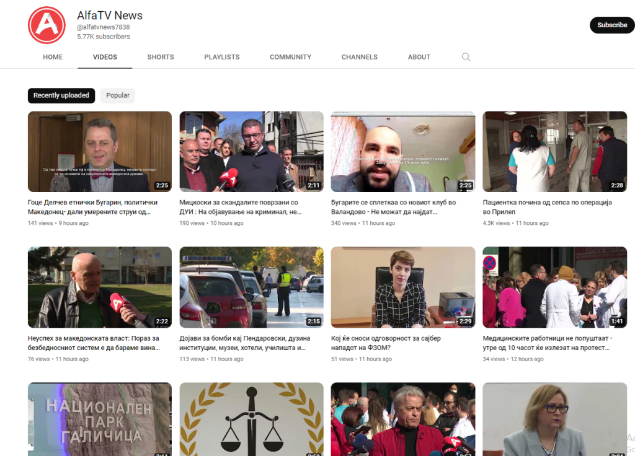Open the CHANNELS tab
The height and width of the screenshot is (456, 635).
pyautogui.click(x=359, y=57)
